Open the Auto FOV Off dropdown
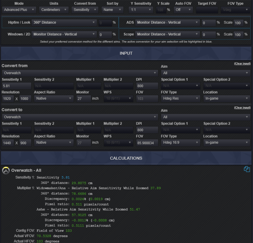 tap(183, 10)
